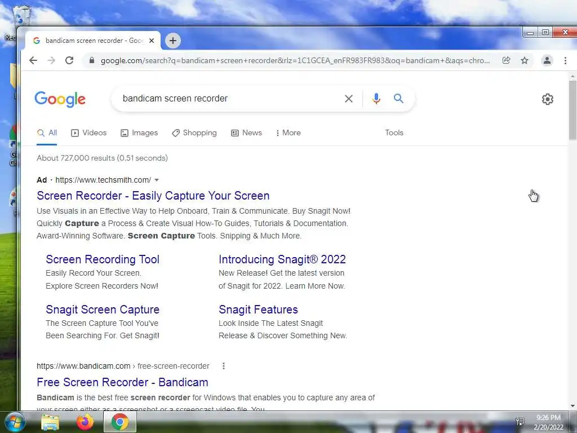577x433 pixels.
Task: Open options for bandicam.com result
Action: 223,366
